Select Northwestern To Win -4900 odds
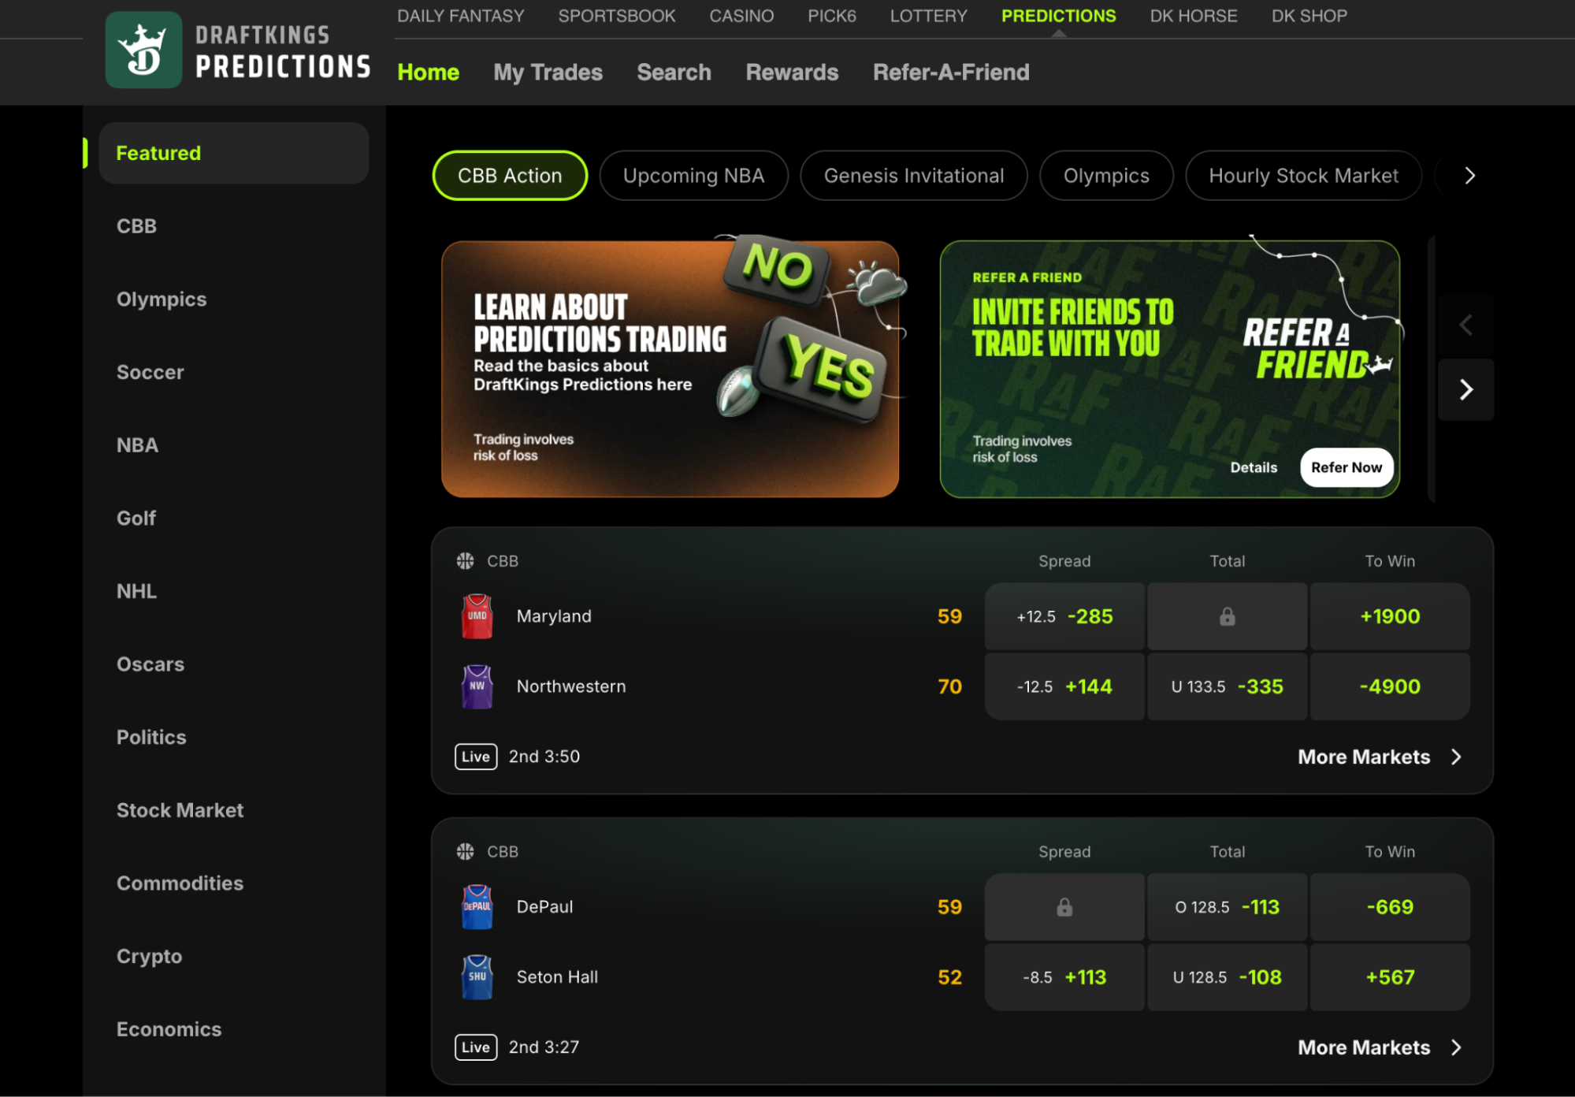Viewport: 1575px width, 1097px height. (x=1390, y=686)
